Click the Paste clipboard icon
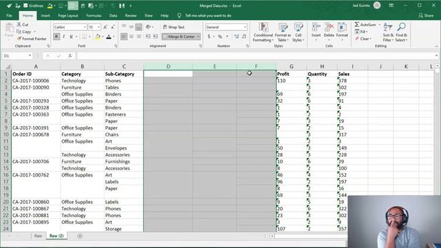This screenshot has height=248, width=441. click(x=9, y=28)
